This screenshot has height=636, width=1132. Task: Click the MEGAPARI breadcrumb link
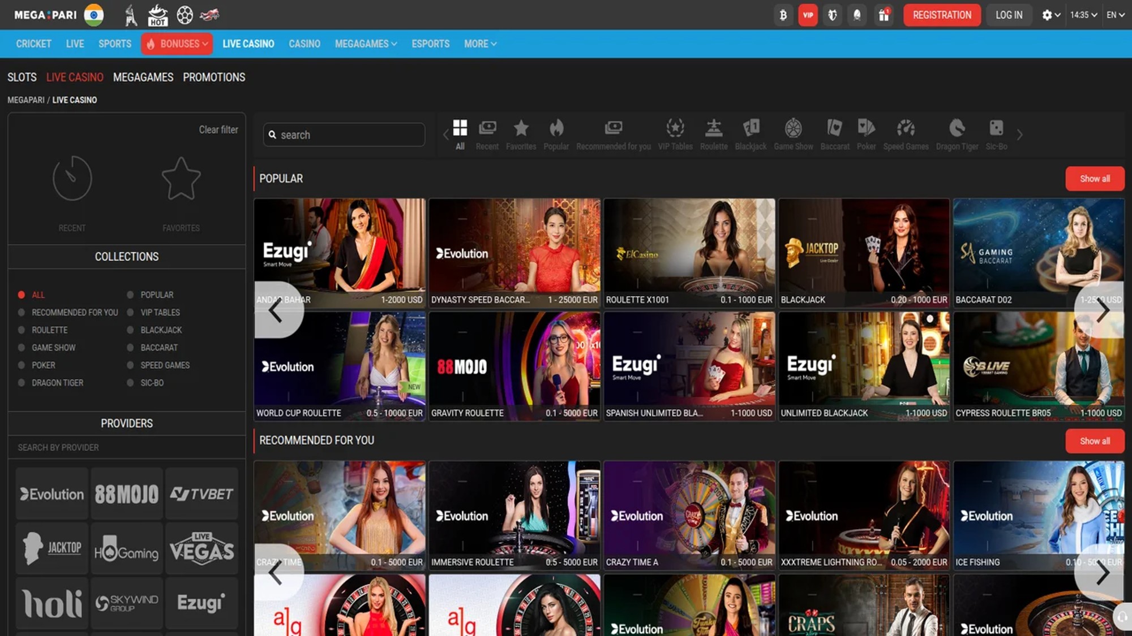pyautogui.click(x=26, y=100)
